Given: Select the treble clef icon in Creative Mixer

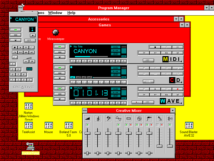Looking at the screenshot, I should coord(98,119).
